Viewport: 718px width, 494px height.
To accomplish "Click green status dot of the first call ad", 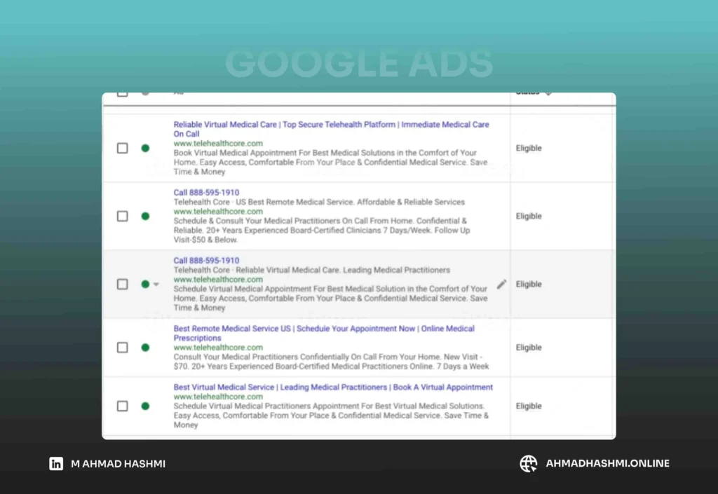I will (x=145, y=217).
